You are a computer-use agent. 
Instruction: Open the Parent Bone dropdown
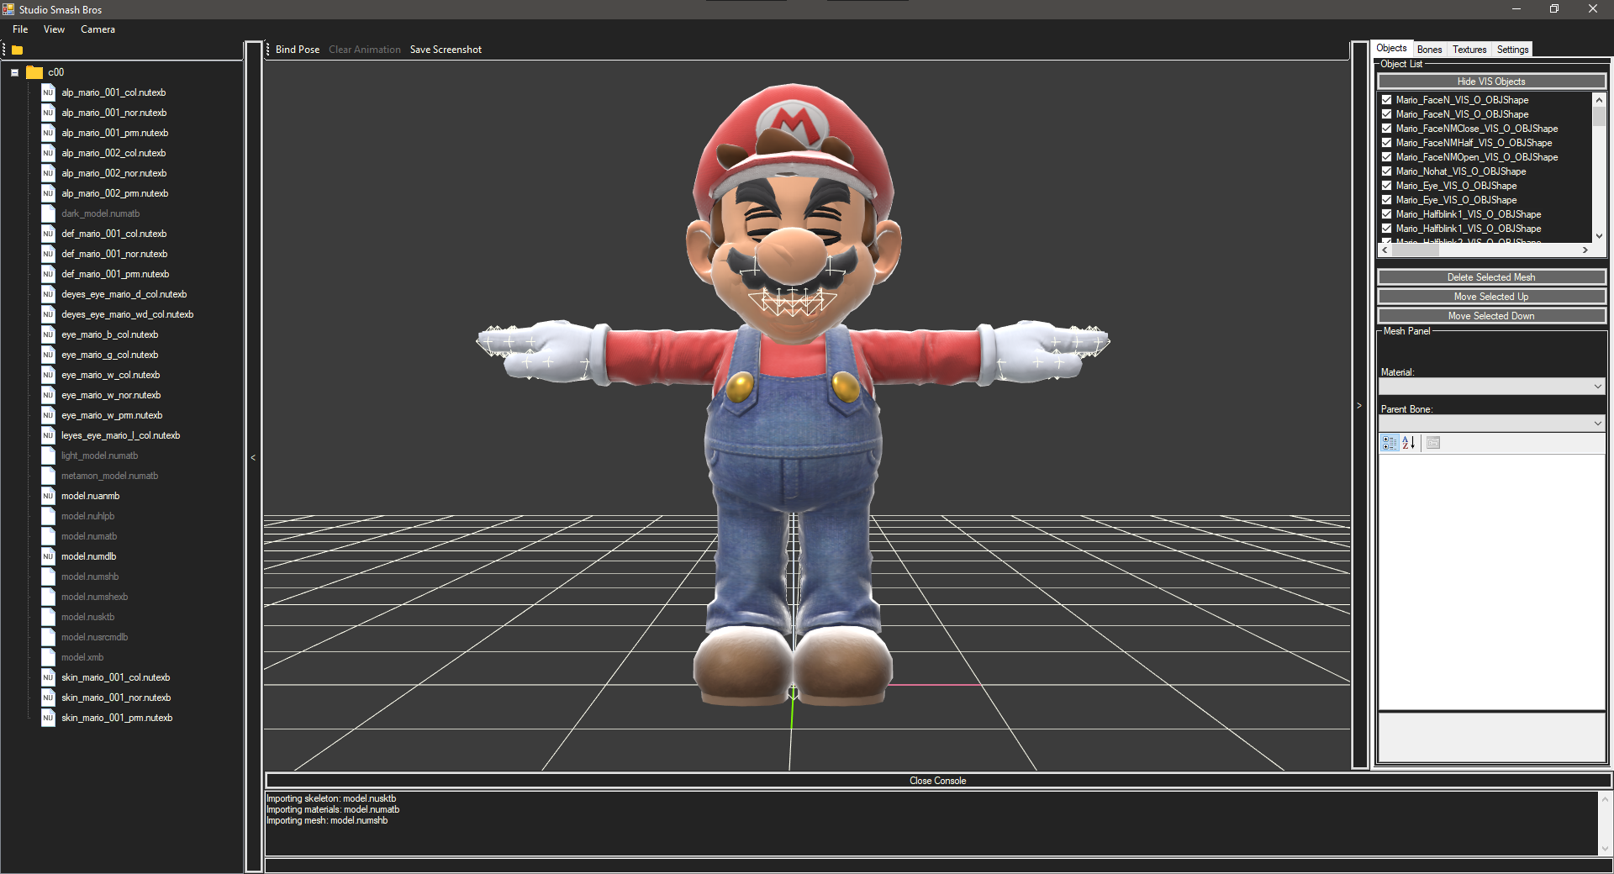click(1492, 424)
